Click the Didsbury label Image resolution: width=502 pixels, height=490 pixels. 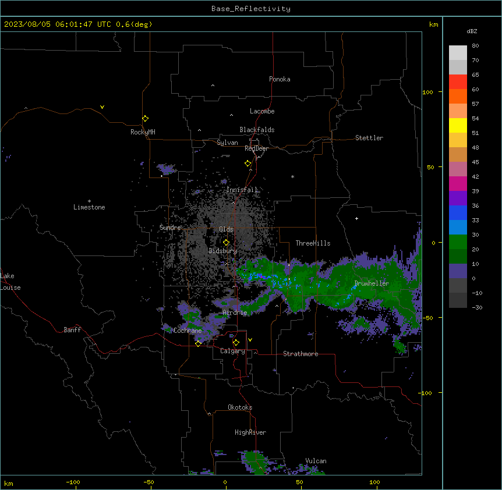point(223,251)
